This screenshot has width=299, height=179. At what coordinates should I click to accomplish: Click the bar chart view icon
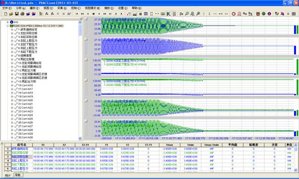[x=135, y=14]
